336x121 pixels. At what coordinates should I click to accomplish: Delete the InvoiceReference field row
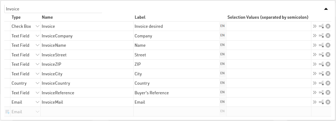click(328, 93)
